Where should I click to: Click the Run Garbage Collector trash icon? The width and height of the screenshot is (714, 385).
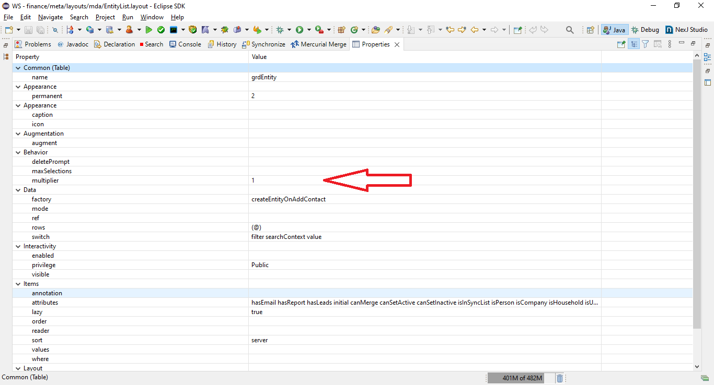coord(559,378)
